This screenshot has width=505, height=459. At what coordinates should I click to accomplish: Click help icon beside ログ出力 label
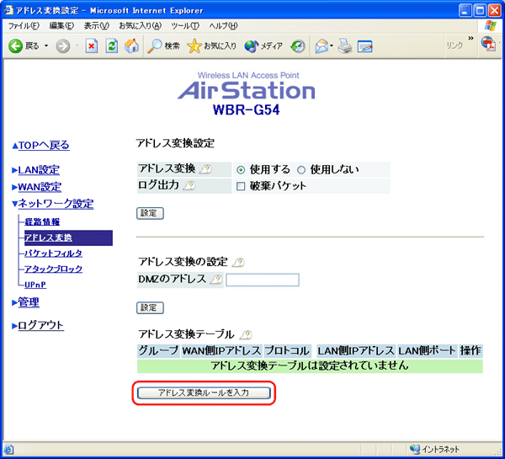pos(189,185)
